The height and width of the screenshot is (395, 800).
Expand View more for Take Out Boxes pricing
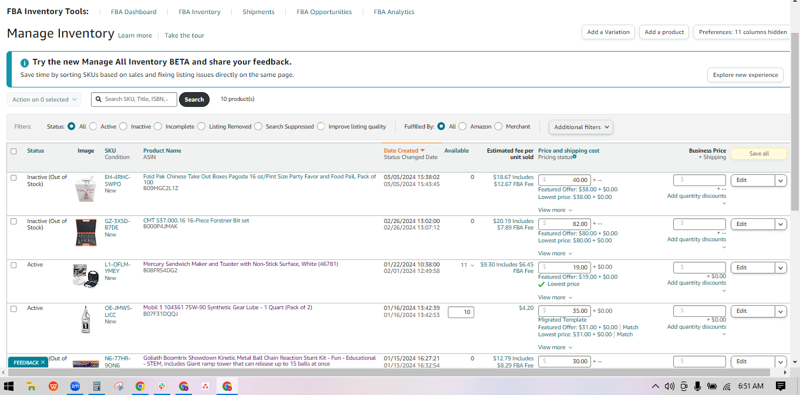click(x=555, y=210)
